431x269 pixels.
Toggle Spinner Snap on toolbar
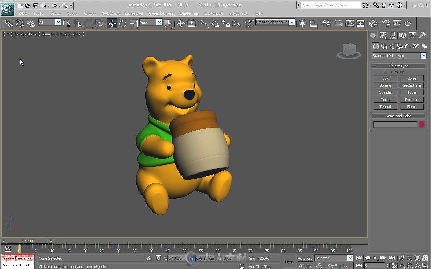(x=237, y=23)
